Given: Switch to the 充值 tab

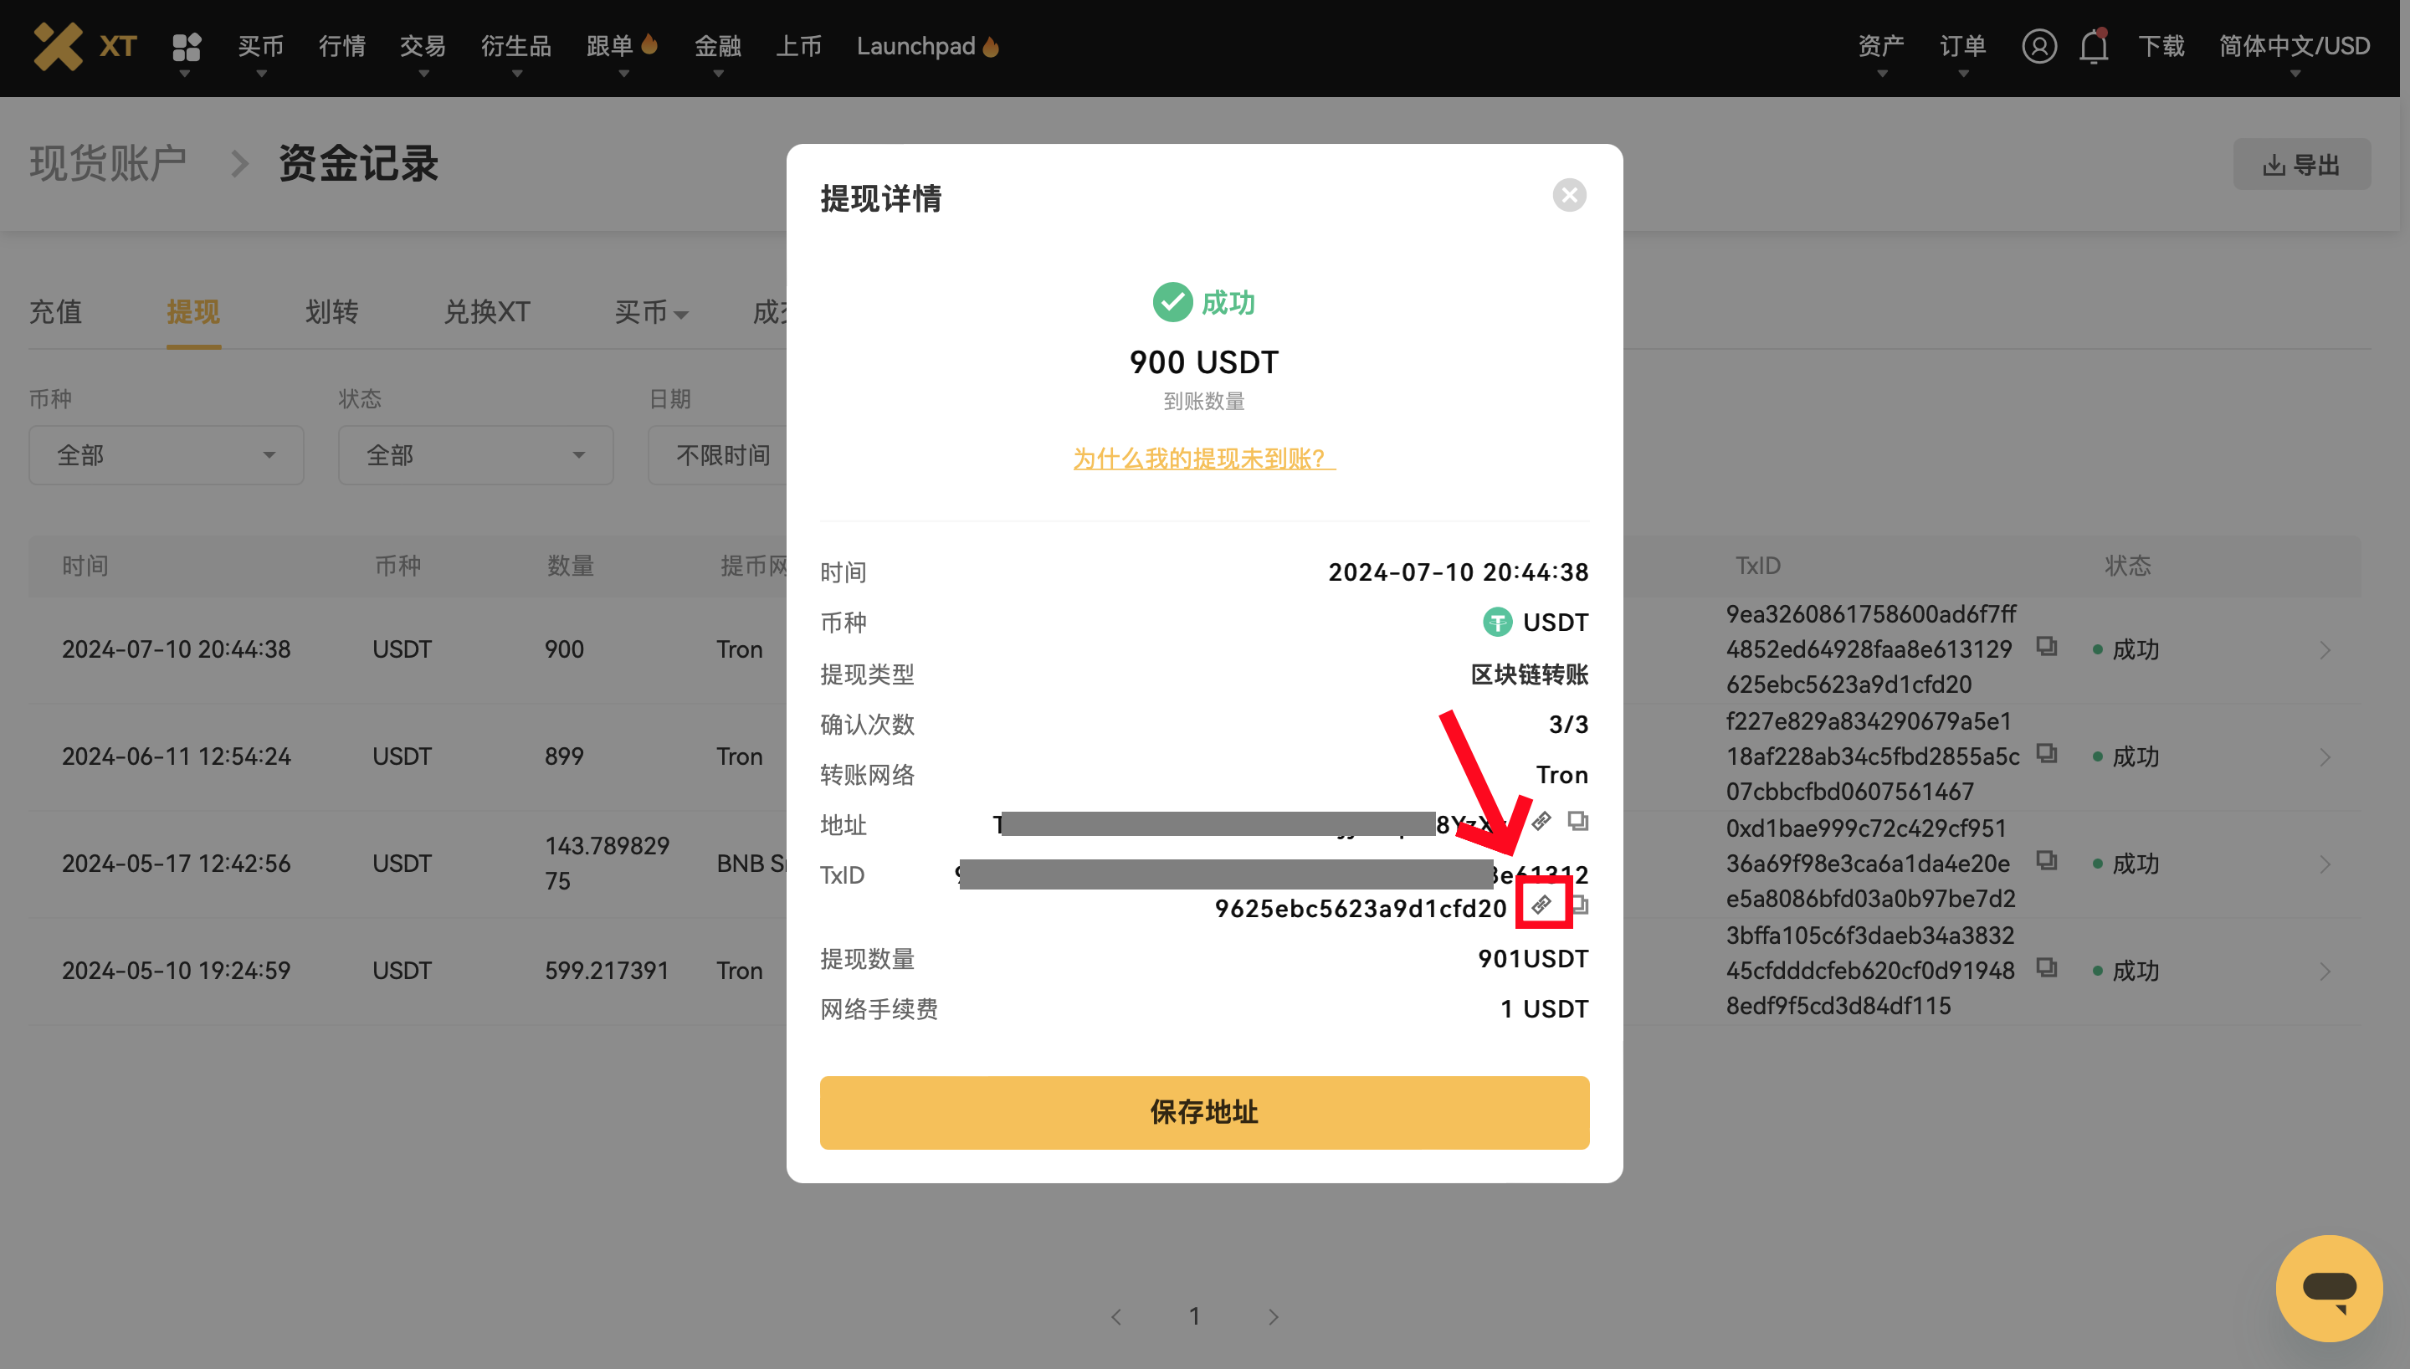Looking at the screenshot, I should click(55, 312).
